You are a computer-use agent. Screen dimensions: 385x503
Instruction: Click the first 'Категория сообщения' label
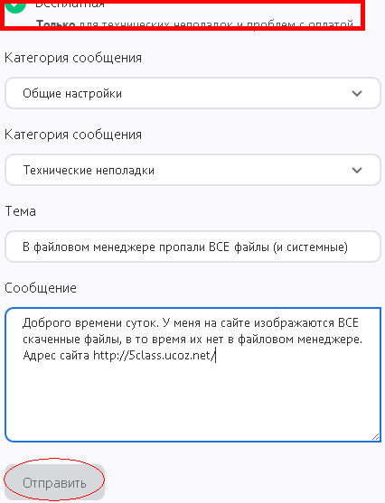tap(73, 58)
